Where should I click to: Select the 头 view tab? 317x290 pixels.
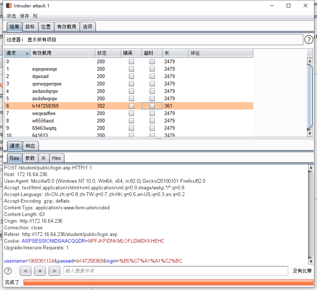click(44, 158)
